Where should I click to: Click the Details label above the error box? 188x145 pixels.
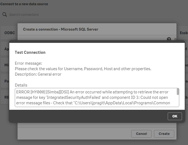point(21,85)
